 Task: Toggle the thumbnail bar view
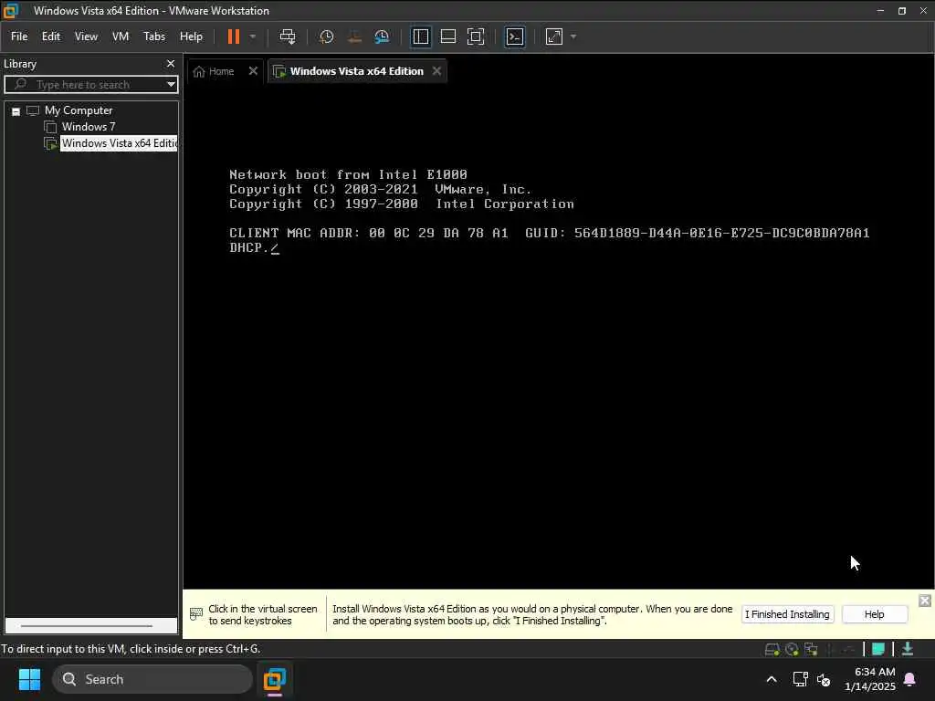click(x=447, y=37)
